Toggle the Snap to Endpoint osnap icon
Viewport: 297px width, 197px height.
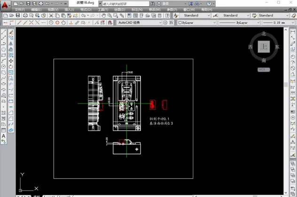pos(19,22)
